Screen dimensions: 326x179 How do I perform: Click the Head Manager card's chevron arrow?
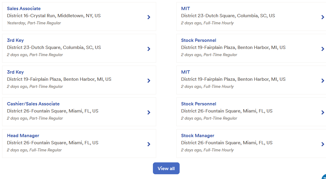pos(149,144)
